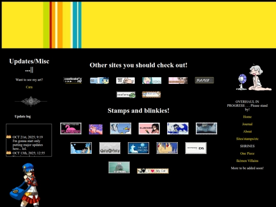Open the RAMB dark site button
The image size is (276, 207).
(x=204, y=80)
